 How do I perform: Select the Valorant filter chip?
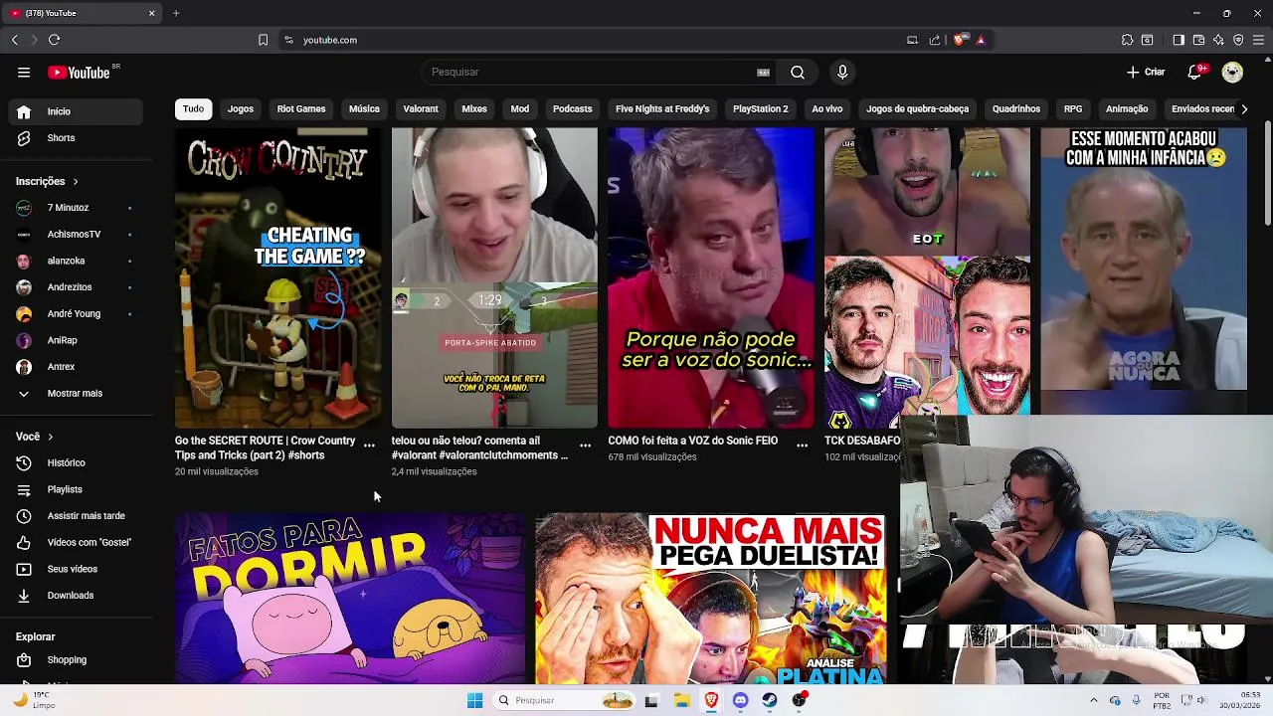click(421, 108)
